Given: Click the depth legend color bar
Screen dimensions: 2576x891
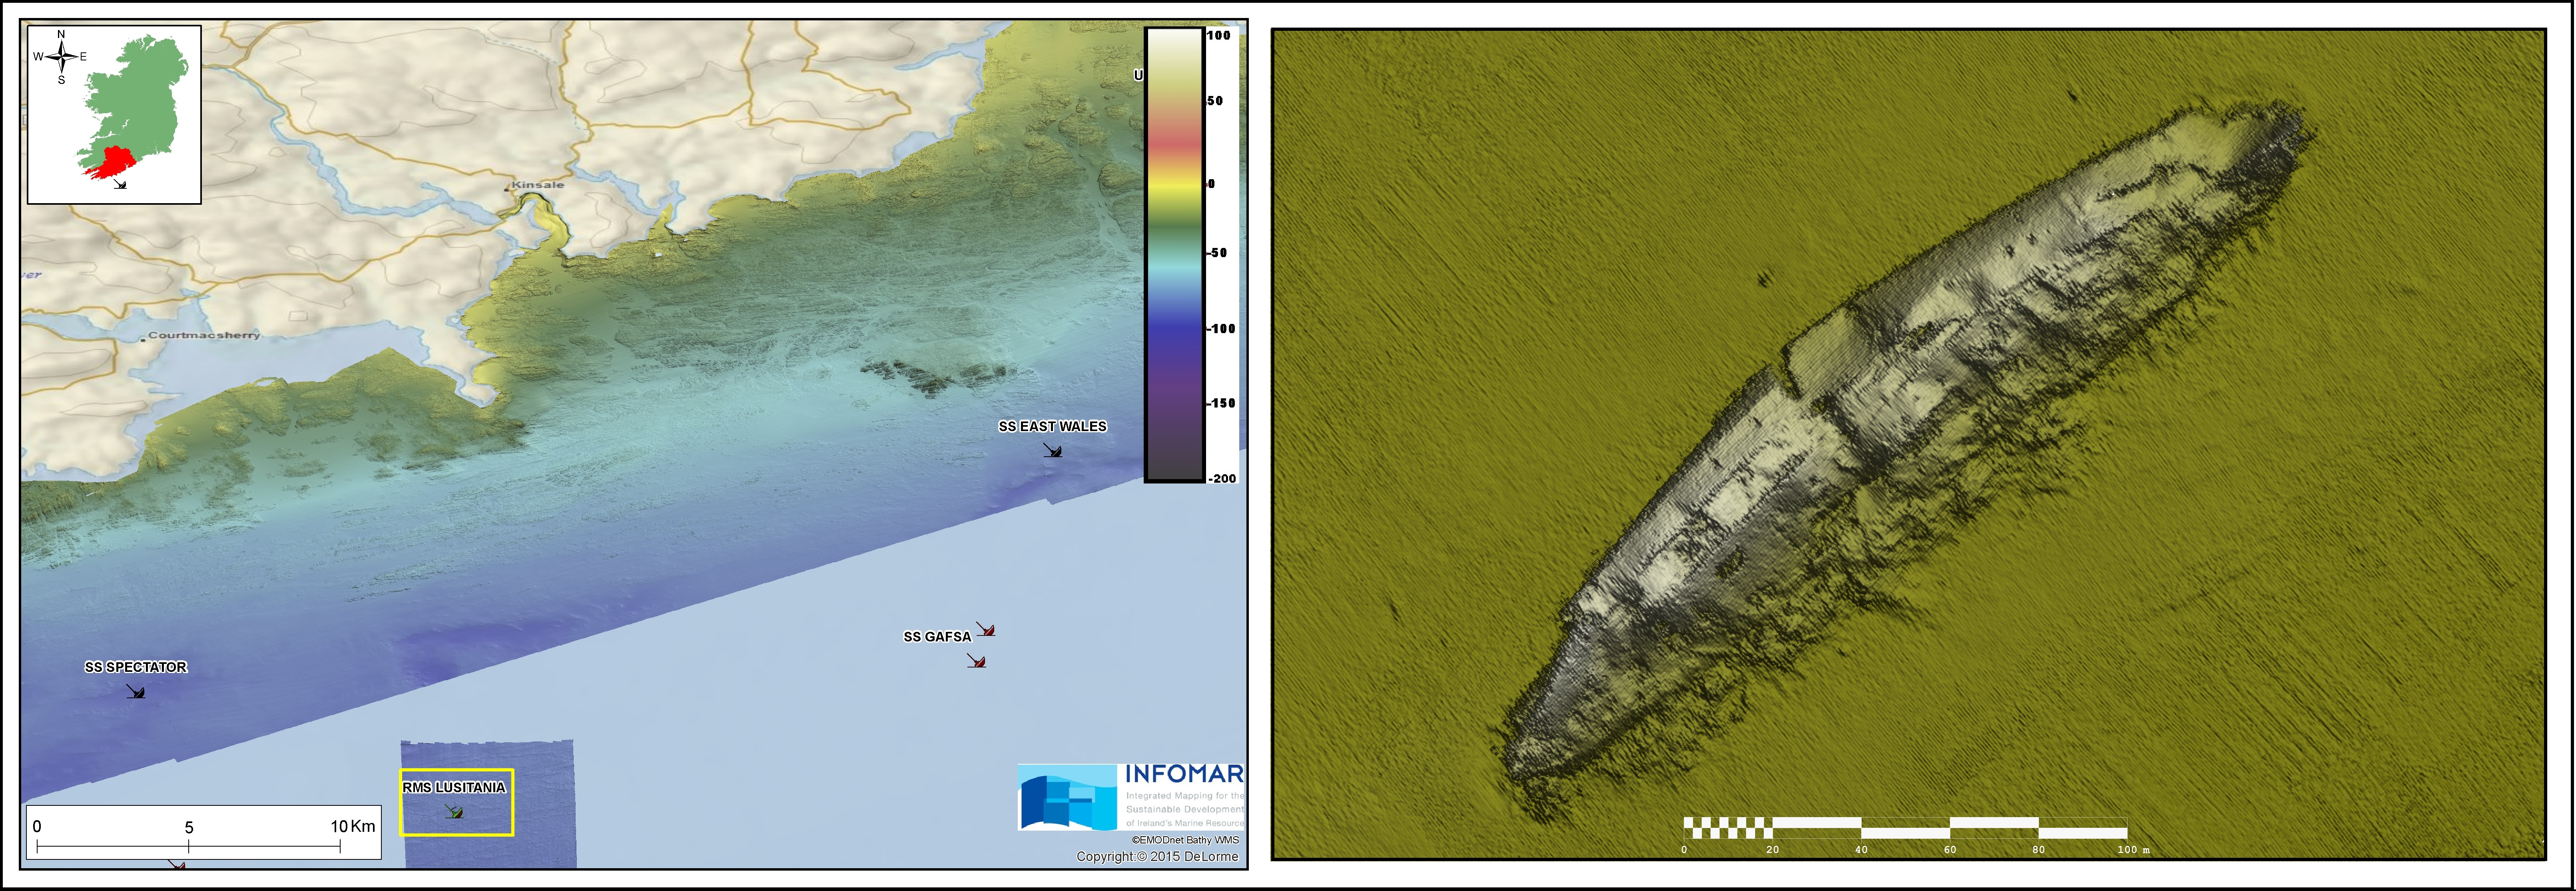Looking at the screenshot, I should click(1174, 255).
